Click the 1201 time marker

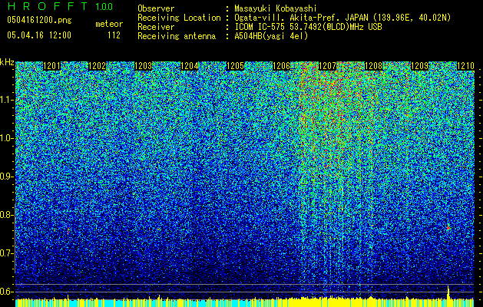pyautogui.click(x=51, y=66)
